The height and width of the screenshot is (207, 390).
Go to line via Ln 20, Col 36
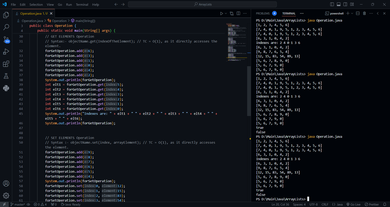280,204
